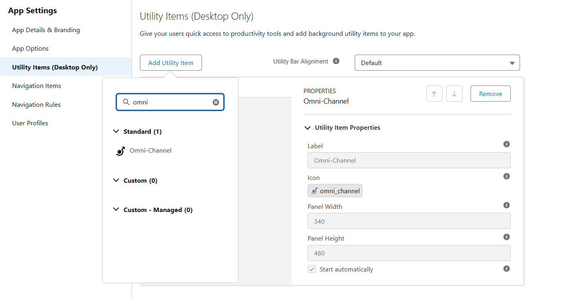Open the Utility Bar Alignment dropdown
The width and height of the screenshot is (561, 300).
[437, 63]
